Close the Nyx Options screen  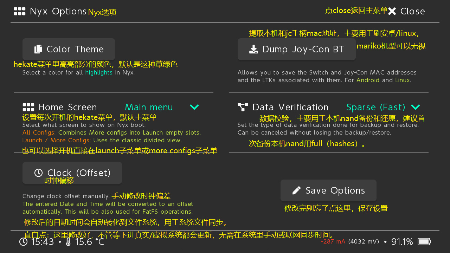click(x=407, y=11)
